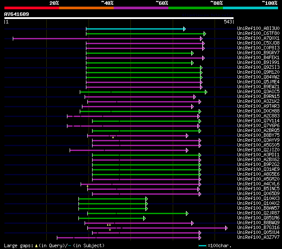
Task: Select UniRef100_A8G5E6 label
Action: coord(258,174)
